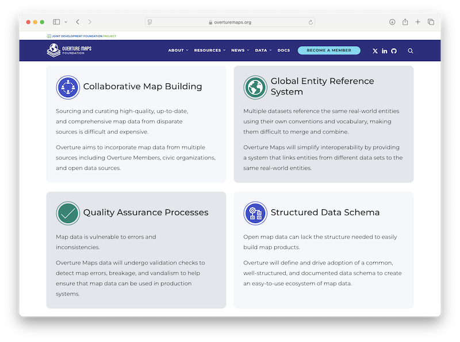Click the paragraph starting "Overture will define and drive"
This screenshot has height=342, width=460.
click(x=323, y=273)
